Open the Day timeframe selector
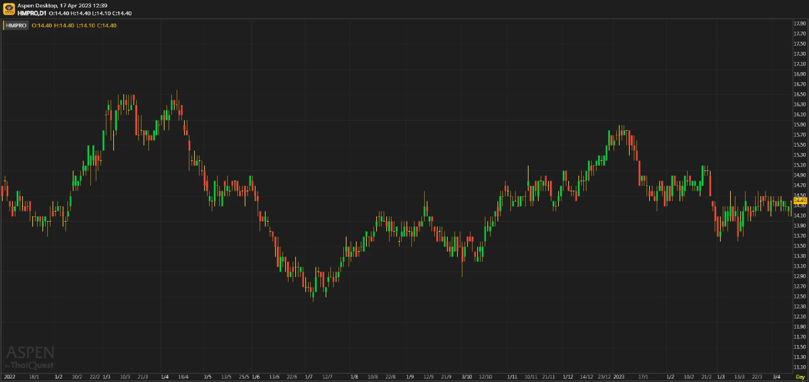 pyautogui.click(x=800, y=377)
